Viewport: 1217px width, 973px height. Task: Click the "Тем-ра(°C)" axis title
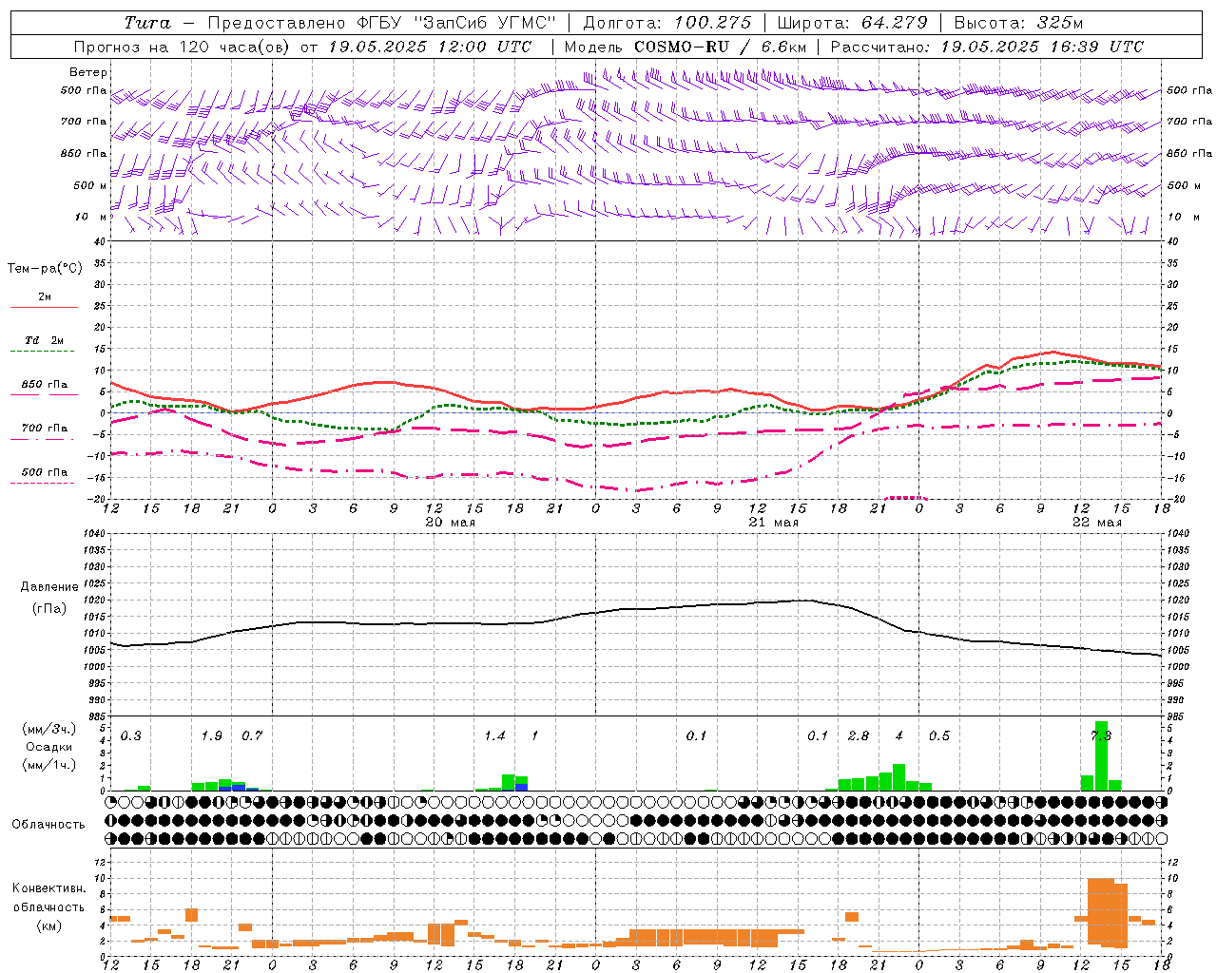[45, 269]
